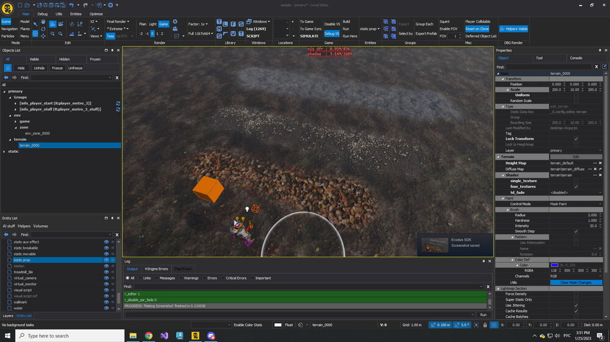Click the arrow select tool in Edit
This screenshot has width=610, height=342.
tap(35, 24)
